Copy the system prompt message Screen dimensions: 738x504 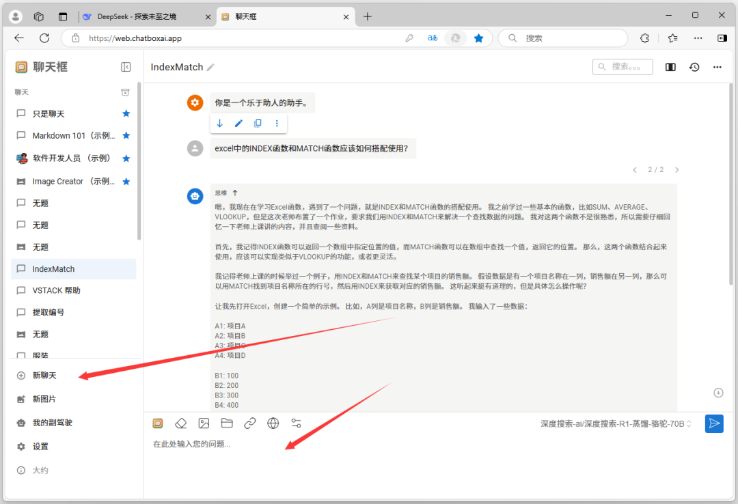coord(258,124)
